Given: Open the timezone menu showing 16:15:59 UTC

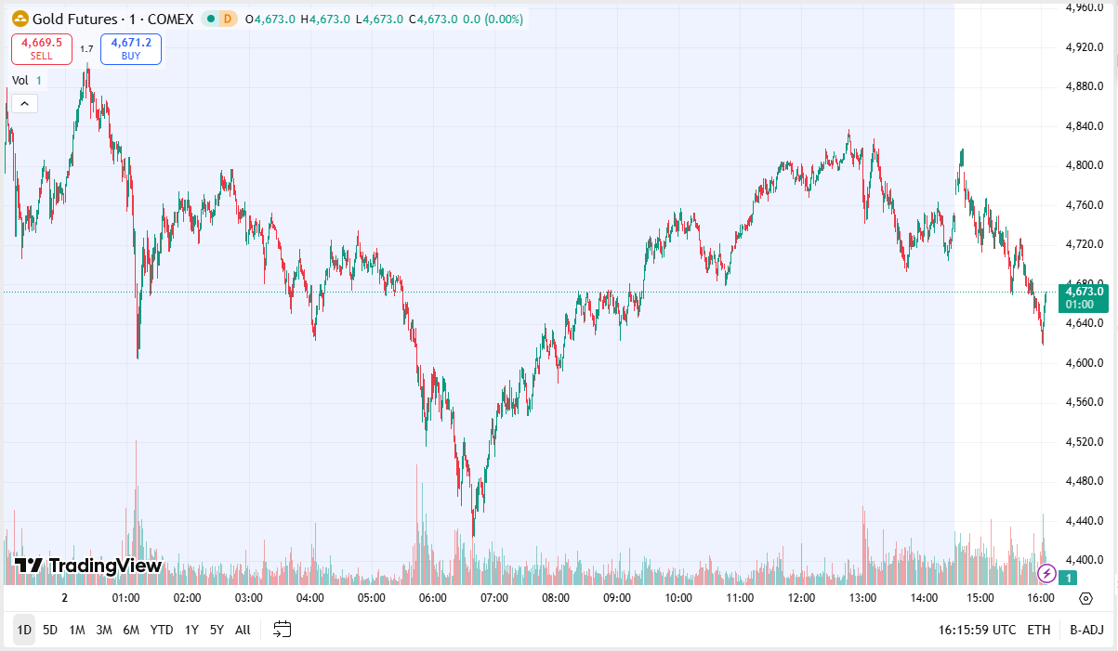Looking at the screenshot, I should 976,630.
